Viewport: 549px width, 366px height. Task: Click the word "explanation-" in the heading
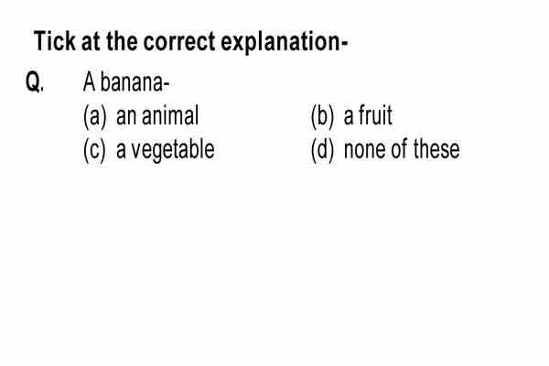[x=284, y=43]
